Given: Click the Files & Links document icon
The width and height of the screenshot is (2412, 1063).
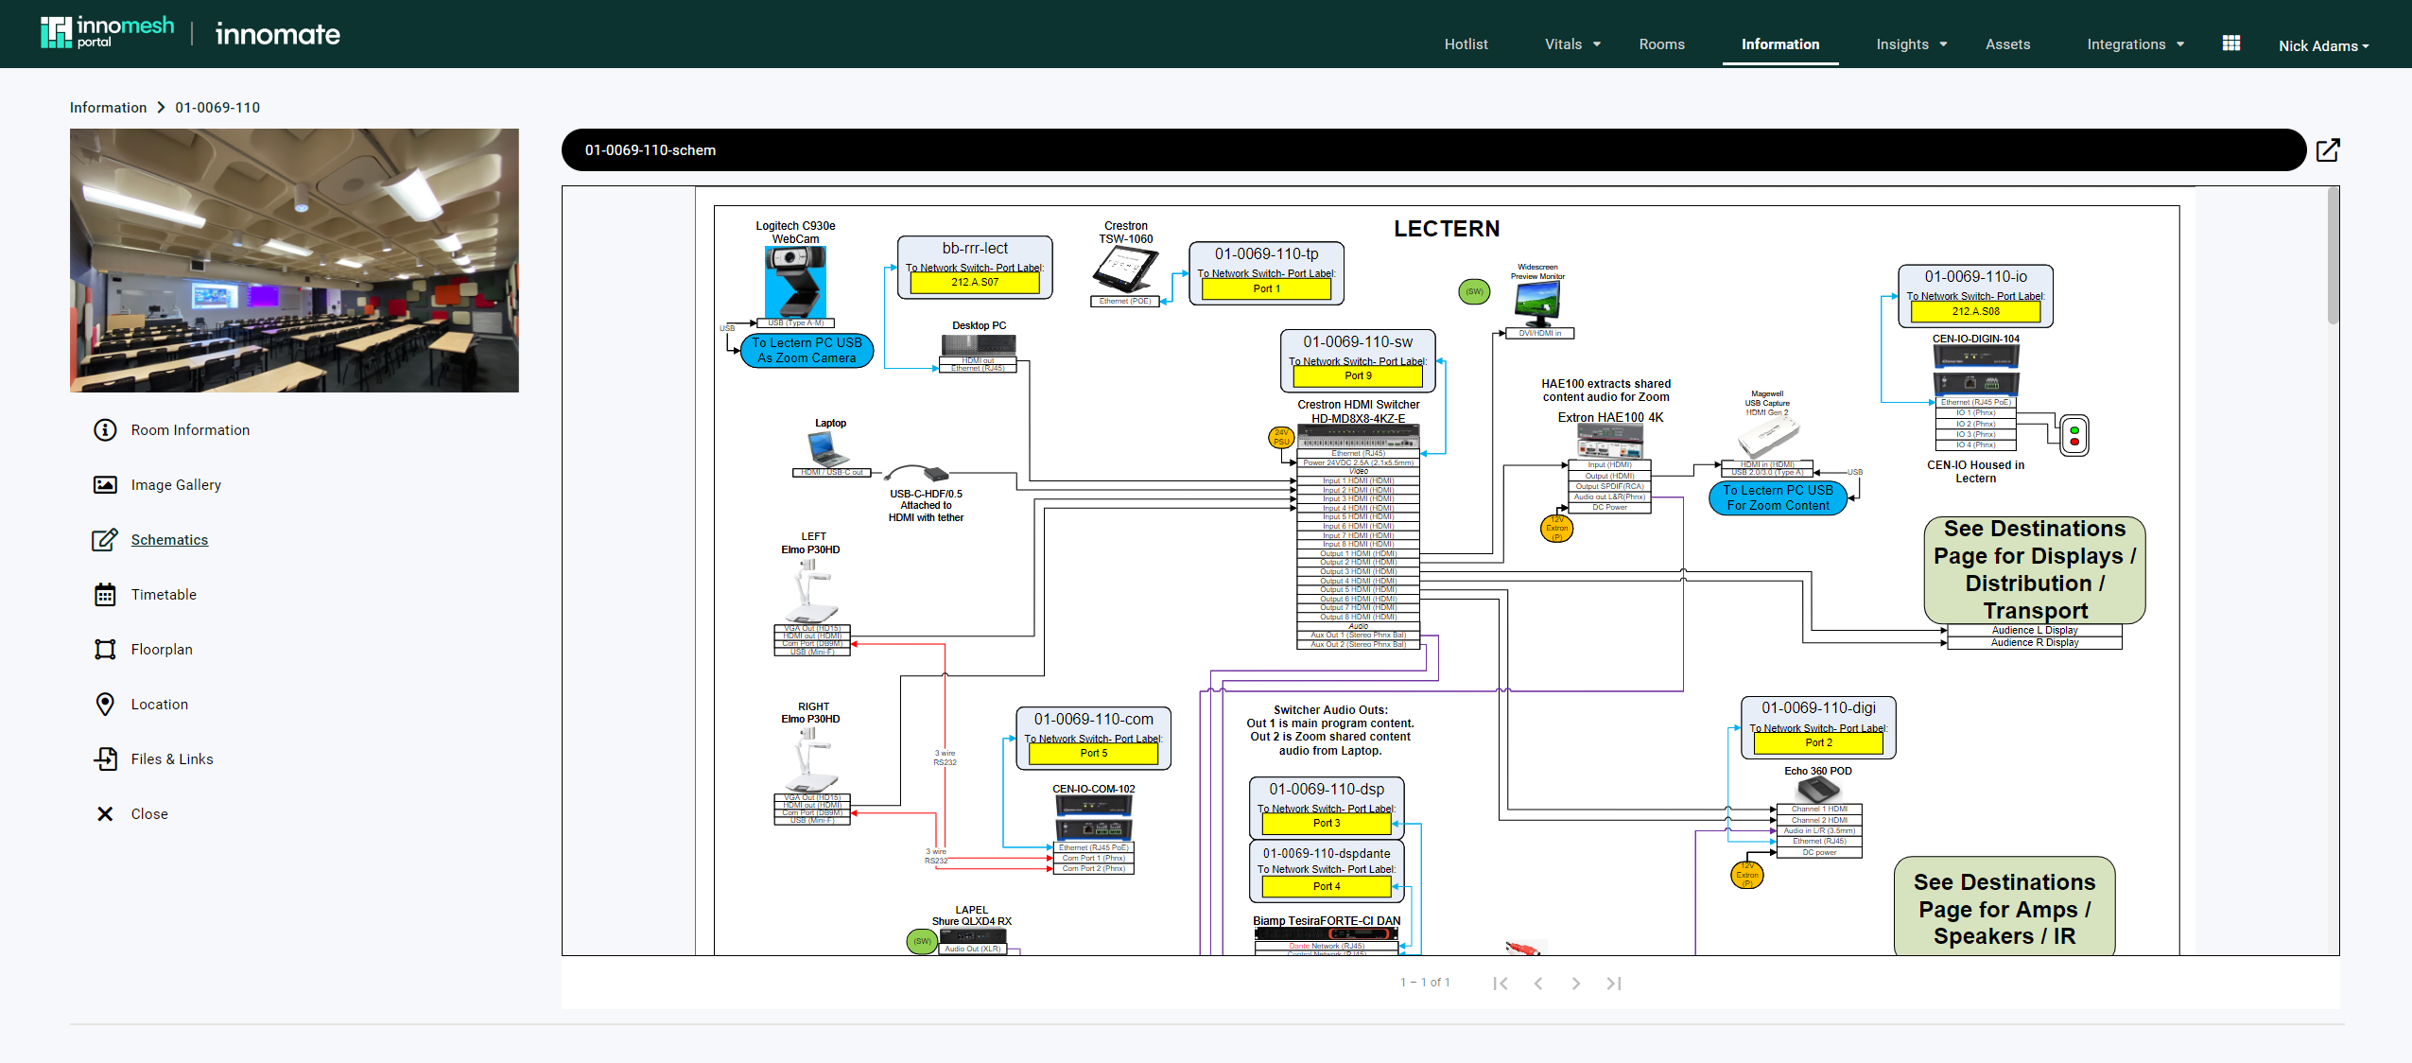Looking at the screenshot, I should click(105, 759).
